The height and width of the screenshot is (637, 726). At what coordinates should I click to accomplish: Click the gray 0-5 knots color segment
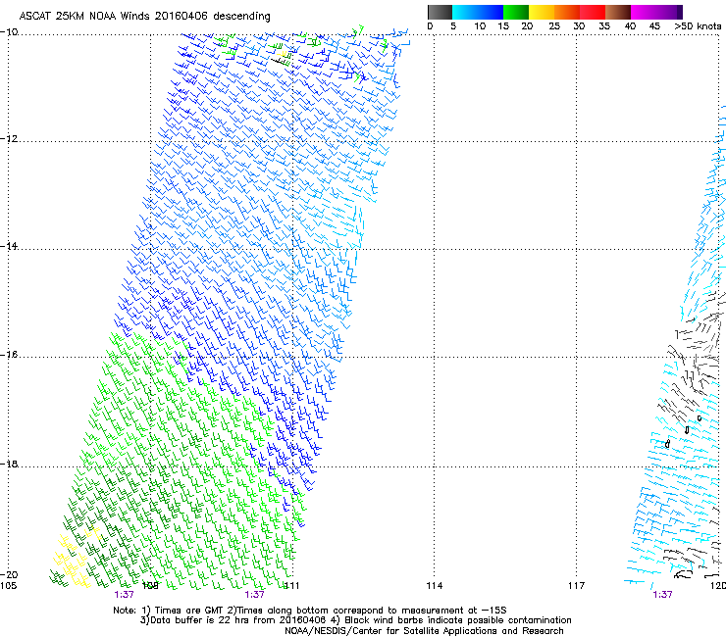click(x=440, y=12)
